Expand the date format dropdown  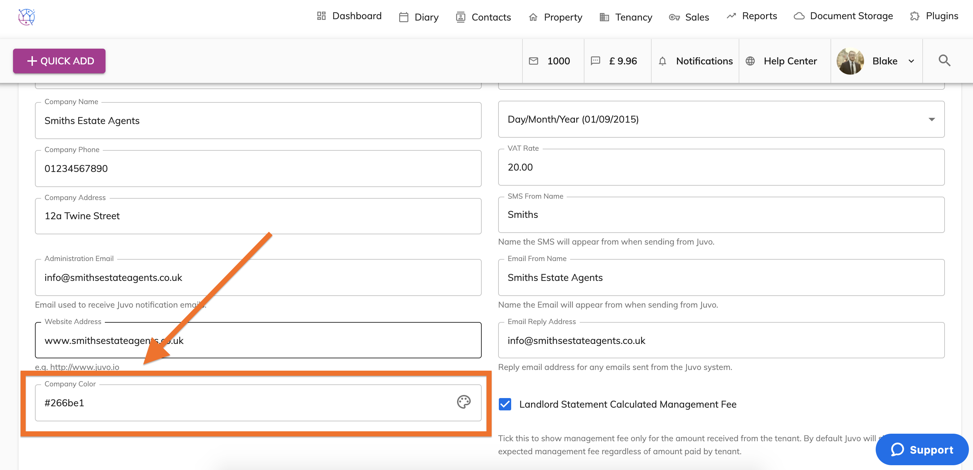click(932, 120)
